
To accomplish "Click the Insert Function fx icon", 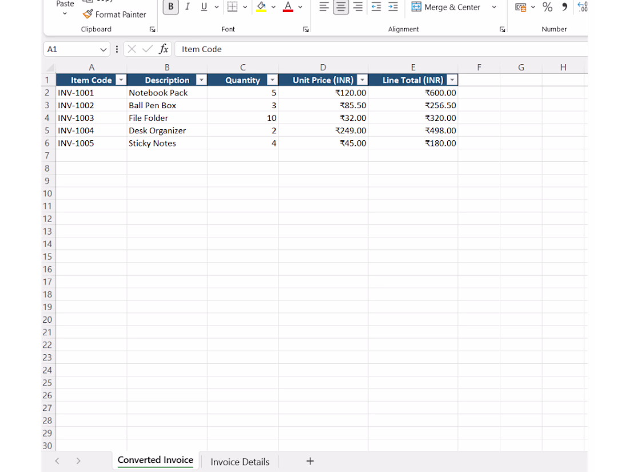I will [164, 49].
